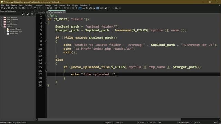221x124 pixels.
Task: Toggle word wrap in the toolbar
Action: tap(73, 8)
